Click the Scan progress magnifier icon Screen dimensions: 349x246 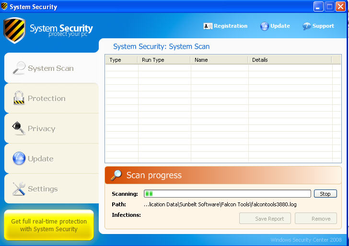point(116,175)
